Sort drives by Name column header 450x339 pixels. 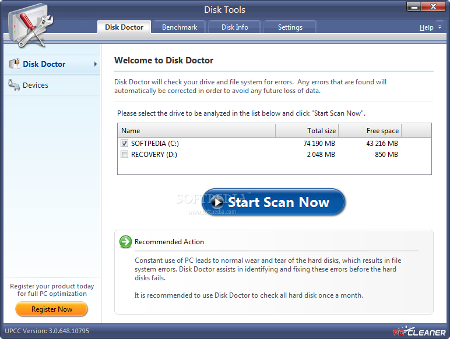196,131
